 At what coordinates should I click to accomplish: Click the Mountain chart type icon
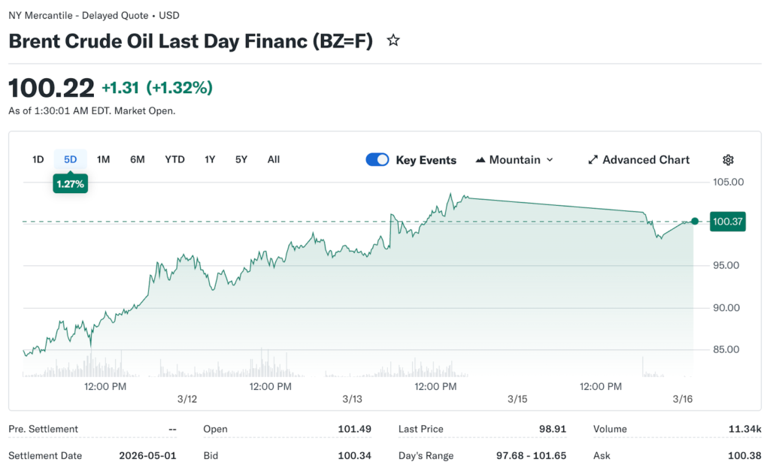[480, 160]
